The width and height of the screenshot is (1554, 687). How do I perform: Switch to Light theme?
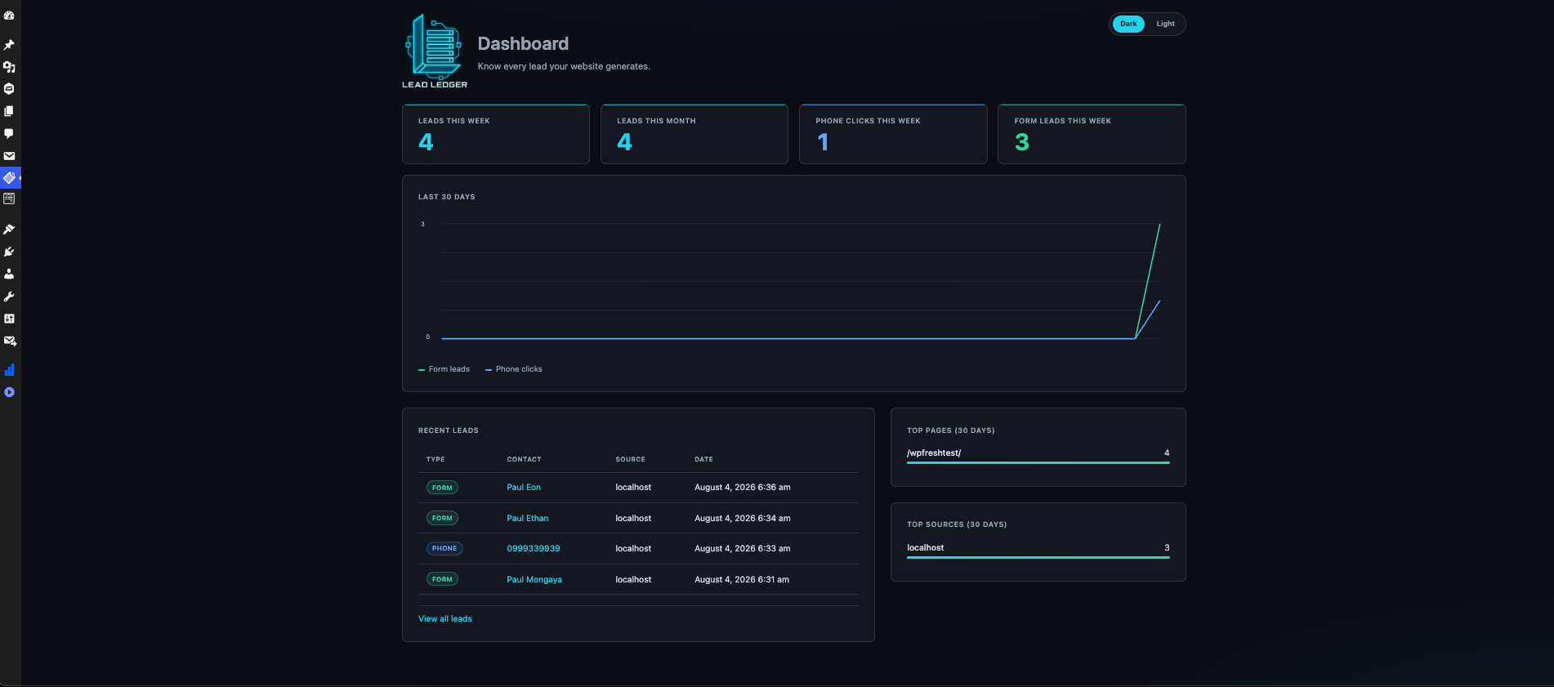[1165, 24]
